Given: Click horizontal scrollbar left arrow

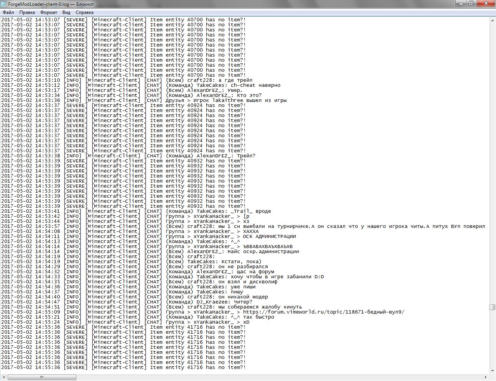Looking at the screenshot, I should click(3, 377).
